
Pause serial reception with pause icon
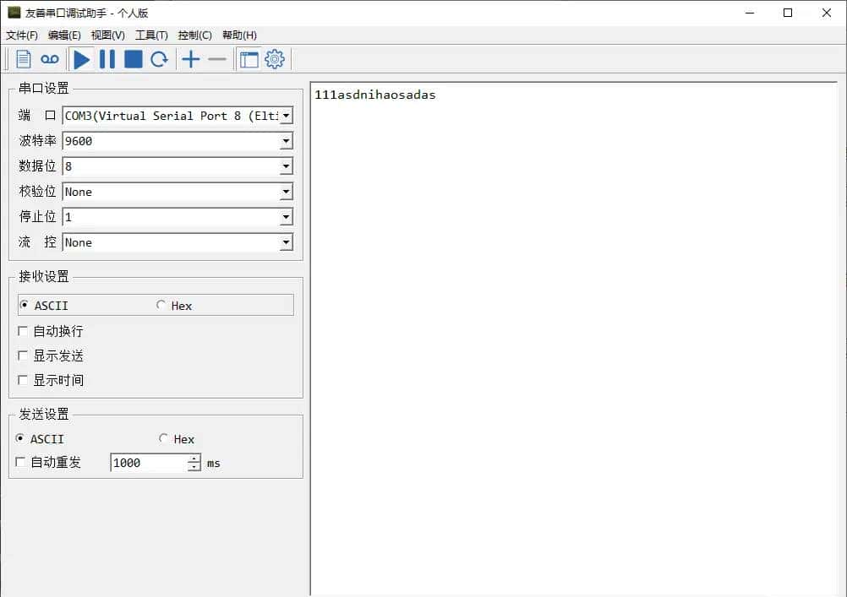point(107,59)
